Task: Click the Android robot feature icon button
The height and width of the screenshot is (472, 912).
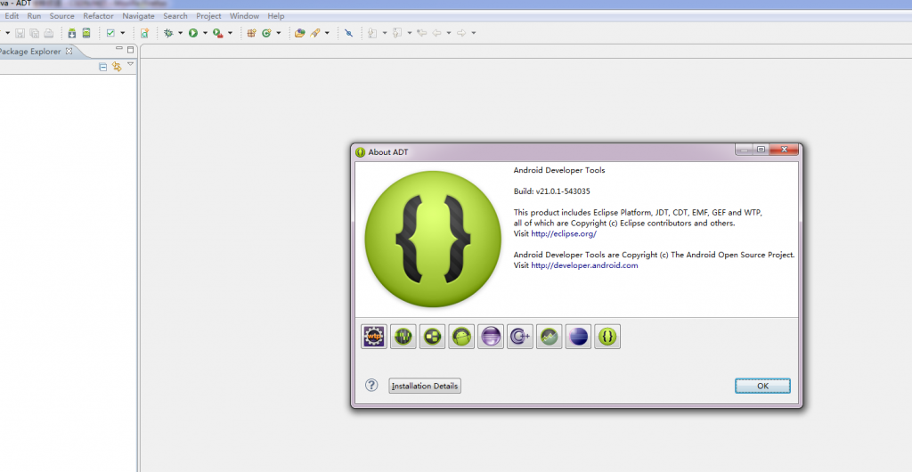Action: pyautogui.click(x=461, y=337)
